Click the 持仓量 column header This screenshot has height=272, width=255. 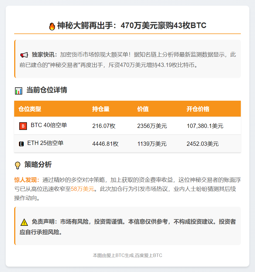click(101, 109)
